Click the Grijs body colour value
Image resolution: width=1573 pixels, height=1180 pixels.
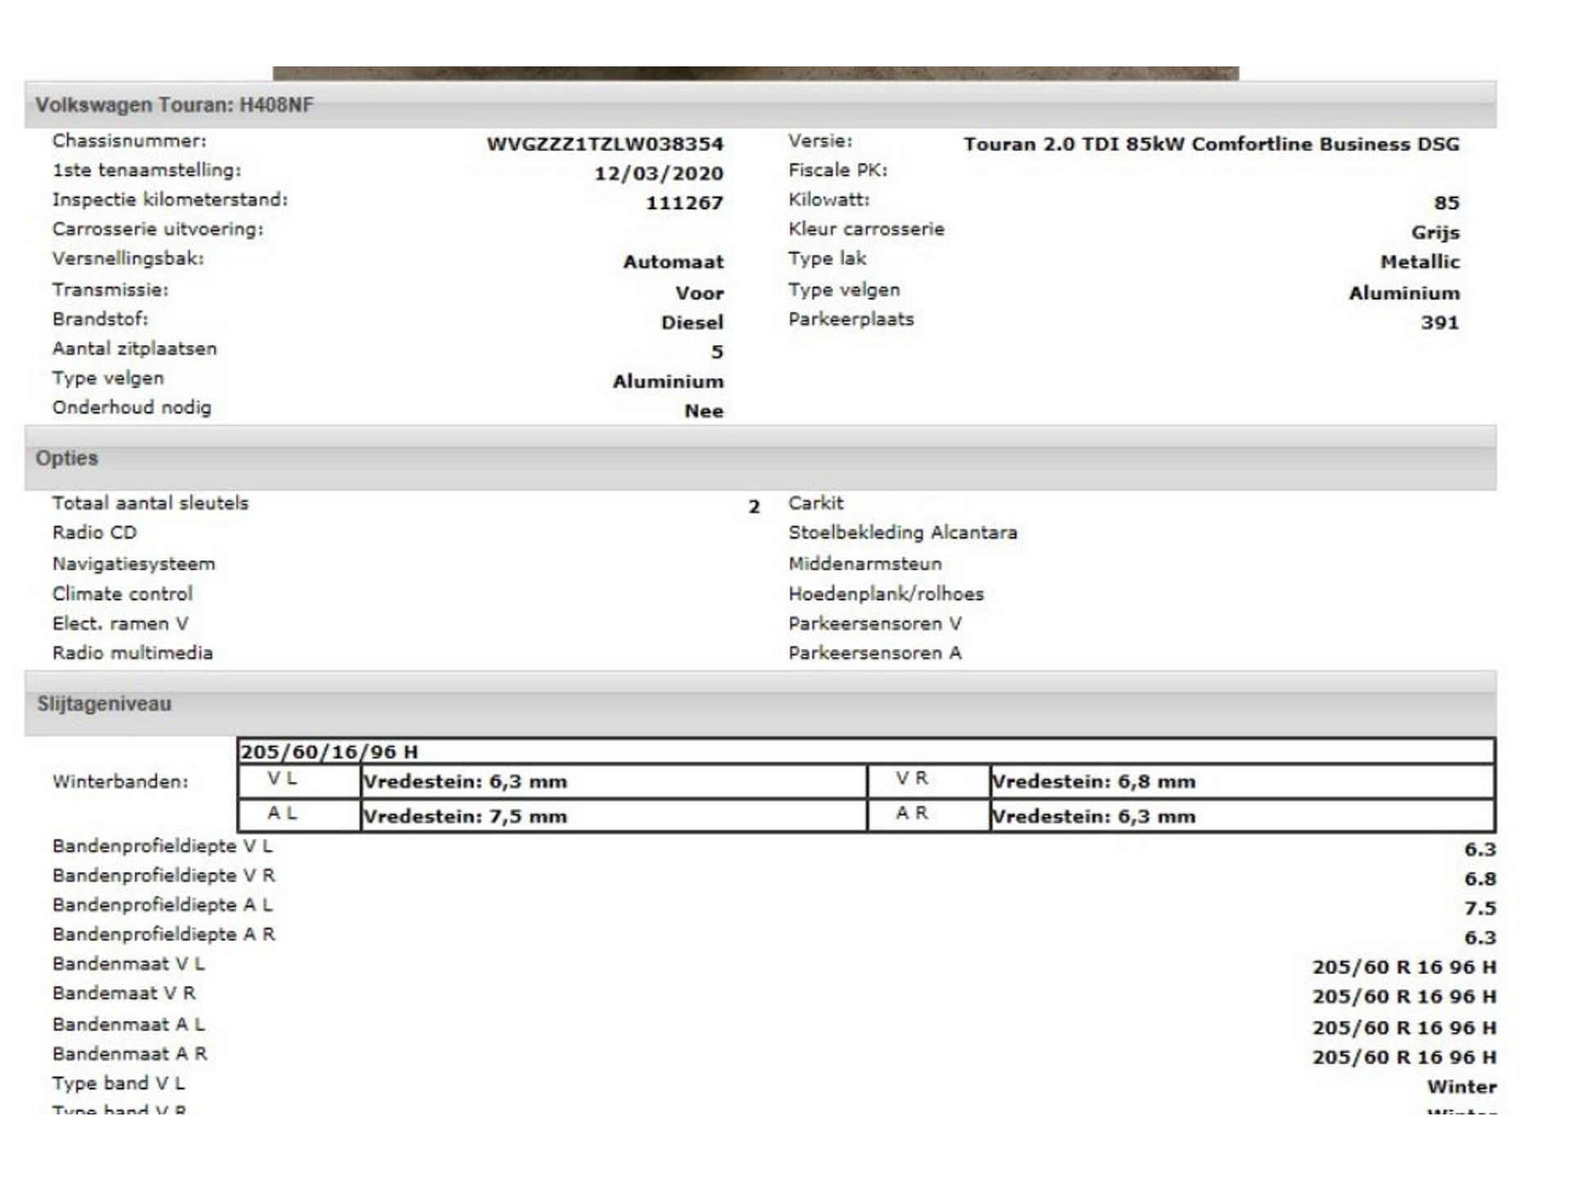[1435, 233]
